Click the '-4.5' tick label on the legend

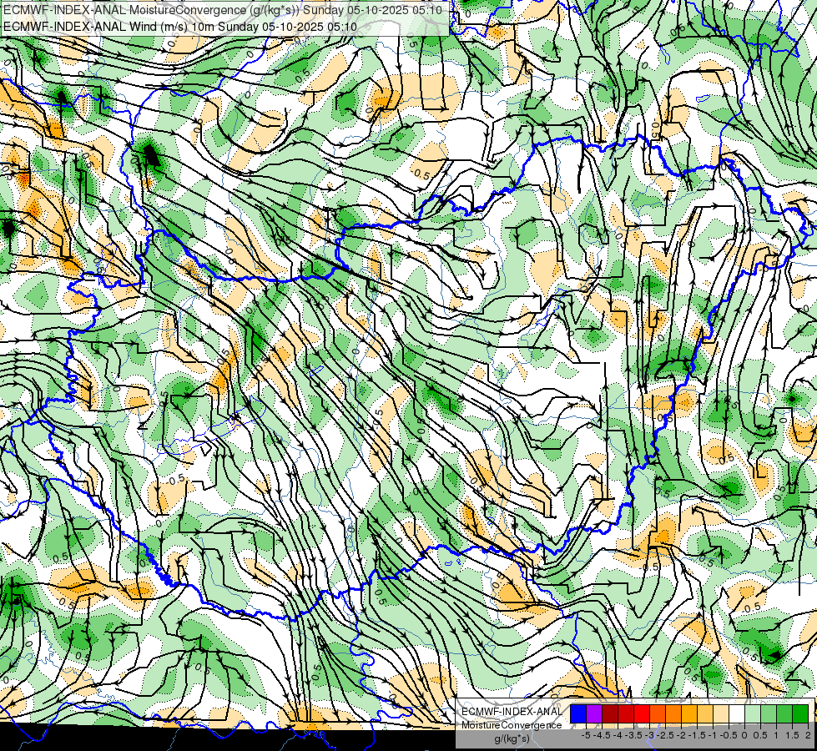[x=602, y=735]
